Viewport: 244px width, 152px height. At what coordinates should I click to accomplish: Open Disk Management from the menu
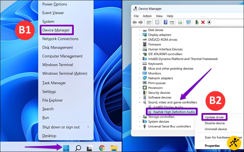pyautogui.click(x=58, y=47)
